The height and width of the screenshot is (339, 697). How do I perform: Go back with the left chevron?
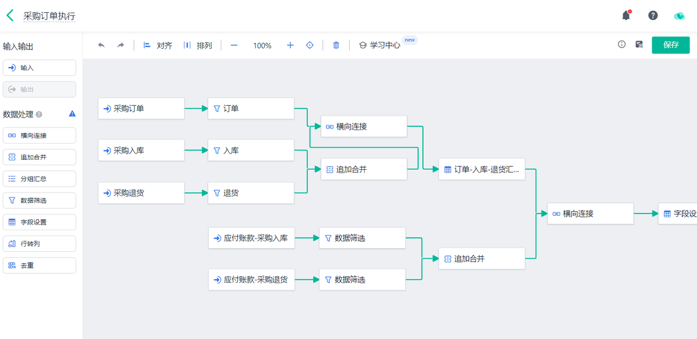10,16
